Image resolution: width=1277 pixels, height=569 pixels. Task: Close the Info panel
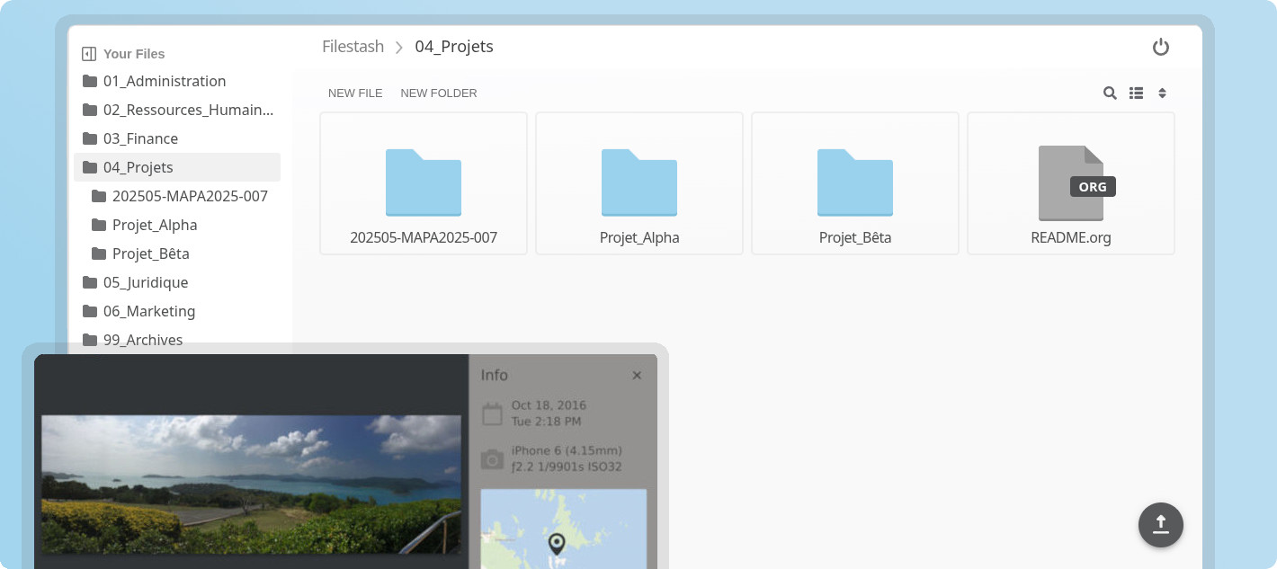click(637, 375)
